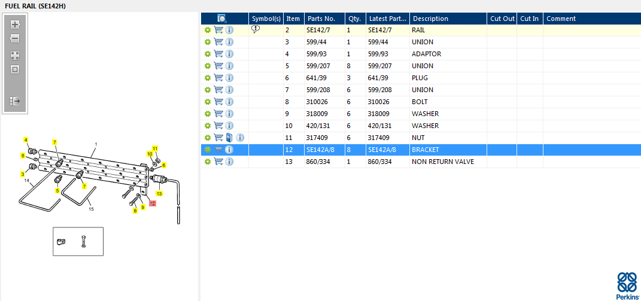Add 860/334 NON RETURN VALVE to cart
641x301 pixels.
[x=218, y=162]
